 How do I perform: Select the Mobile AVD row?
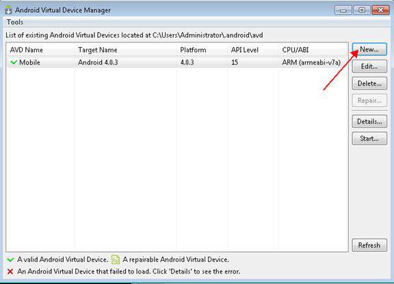tap(177, 62)
